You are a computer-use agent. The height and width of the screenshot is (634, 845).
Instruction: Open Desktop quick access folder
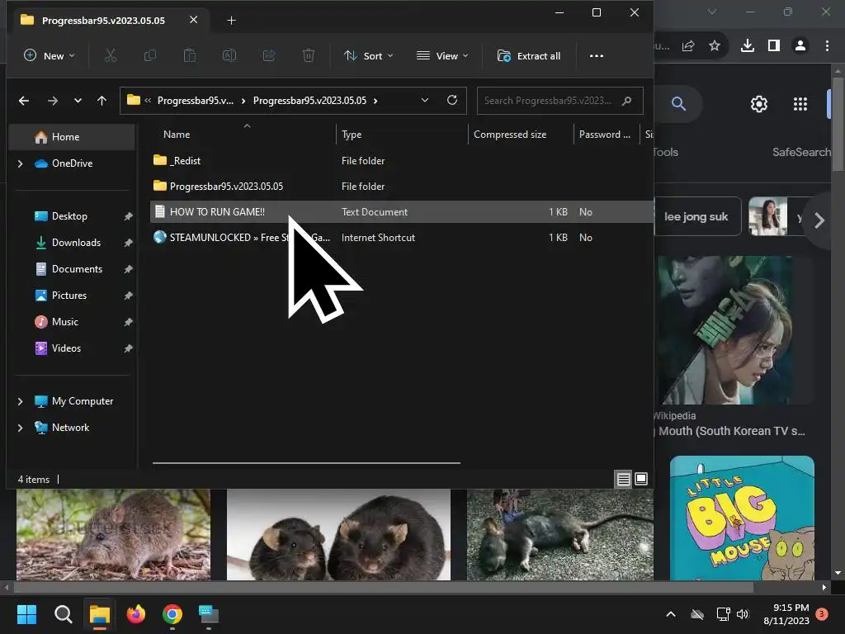tap(69, 216)
